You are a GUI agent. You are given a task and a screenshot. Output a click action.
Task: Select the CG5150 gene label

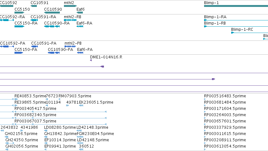pyautogui.click(x=22, y=9)
